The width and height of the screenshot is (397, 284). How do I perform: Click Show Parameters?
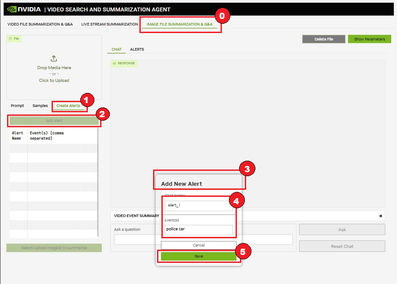[369, 39]
